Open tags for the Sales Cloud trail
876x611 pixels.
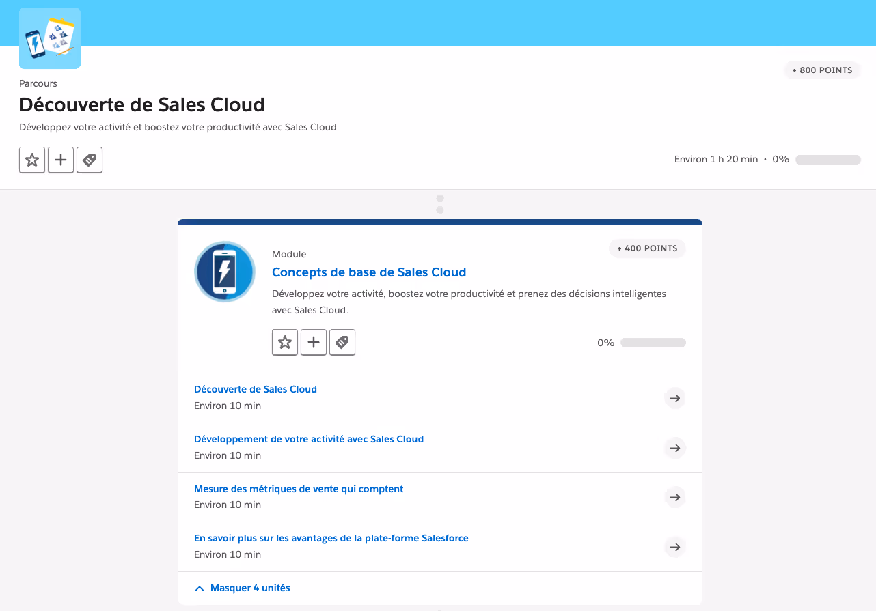(x=90, y=160)
